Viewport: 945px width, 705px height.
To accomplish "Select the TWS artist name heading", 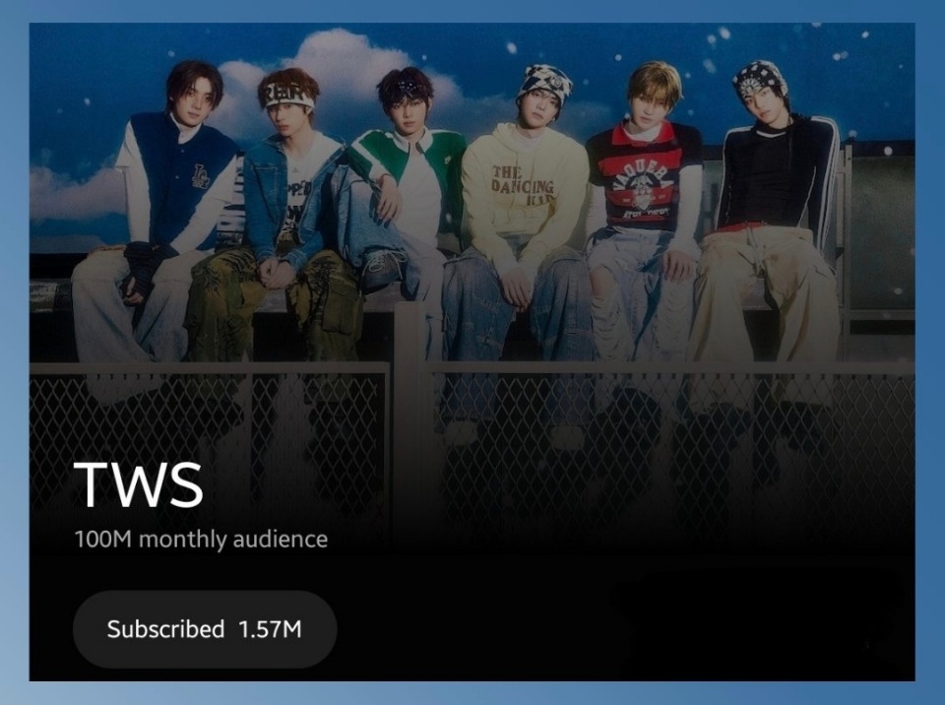I will [139, 485].
